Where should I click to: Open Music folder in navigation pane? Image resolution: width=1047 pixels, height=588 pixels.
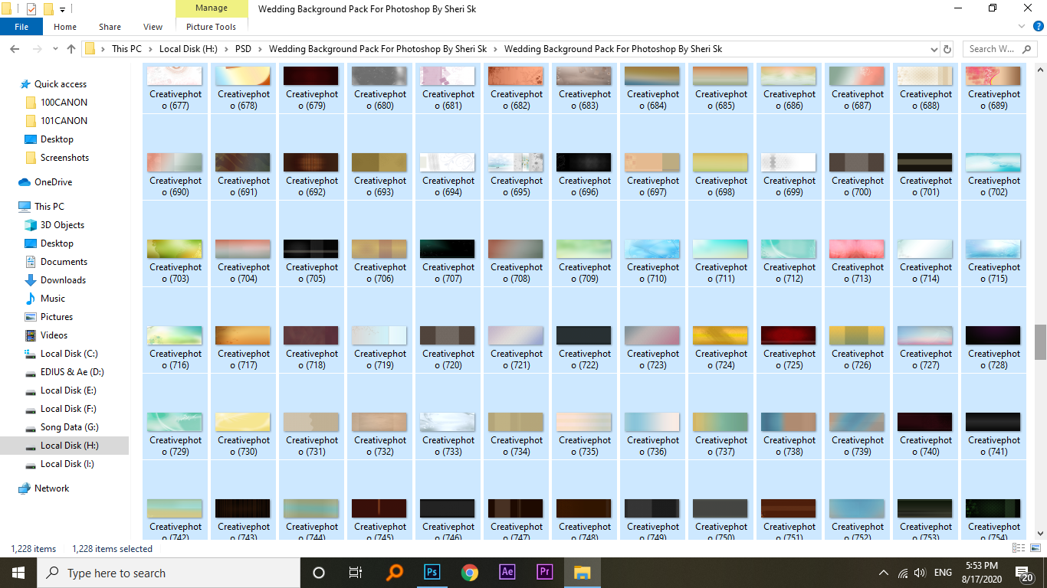pyautogui.click(x=53, y=299)
